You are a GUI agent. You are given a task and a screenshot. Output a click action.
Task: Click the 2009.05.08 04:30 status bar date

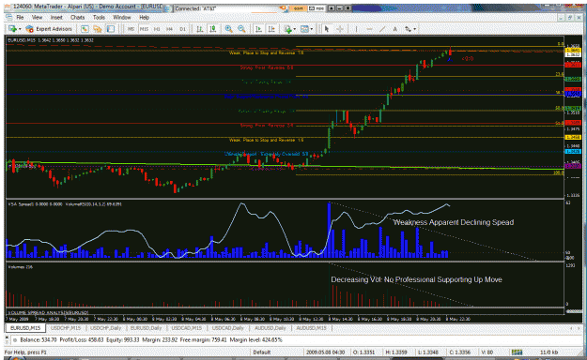click(325, 352)
